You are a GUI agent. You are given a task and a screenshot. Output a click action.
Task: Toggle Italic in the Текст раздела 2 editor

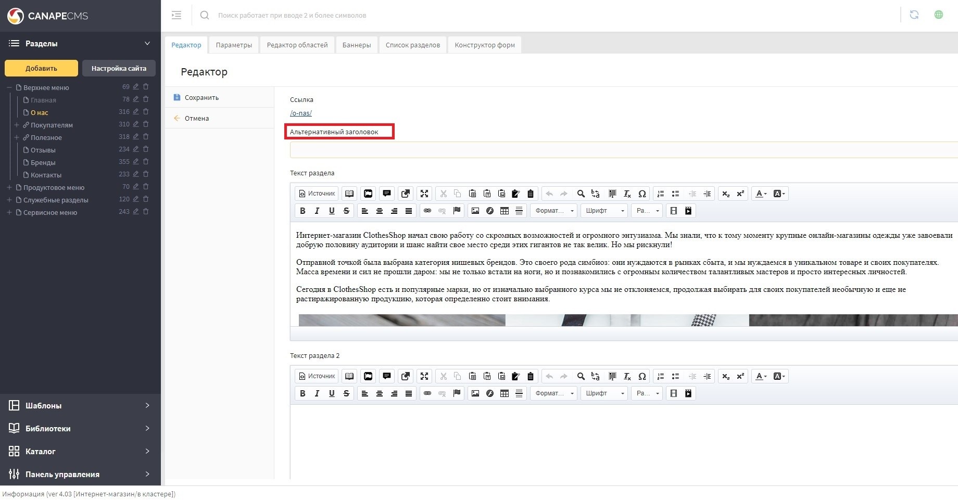pos(317,393)
